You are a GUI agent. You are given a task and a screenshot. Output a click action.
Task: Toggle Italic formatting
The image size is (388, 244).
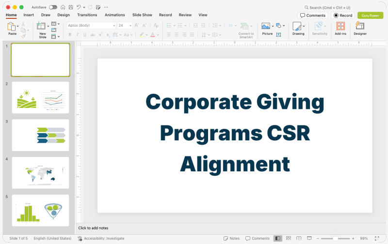click(x=77, y=35)
